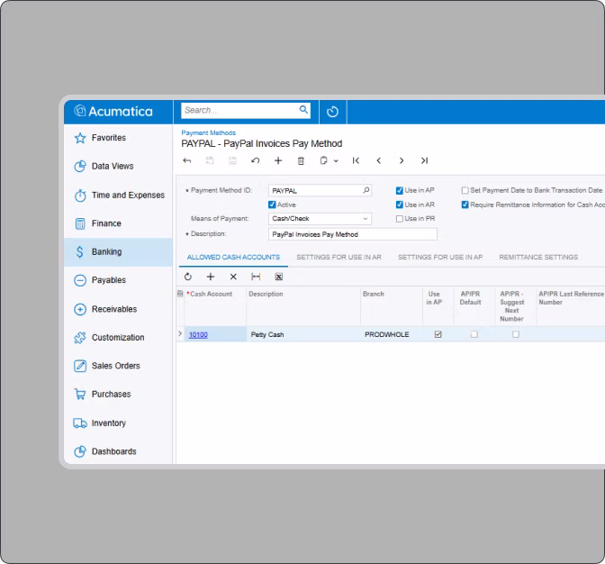Viewport: 605px width, 564px height.
Task: Go to the last record
Action: pos(424,160)
